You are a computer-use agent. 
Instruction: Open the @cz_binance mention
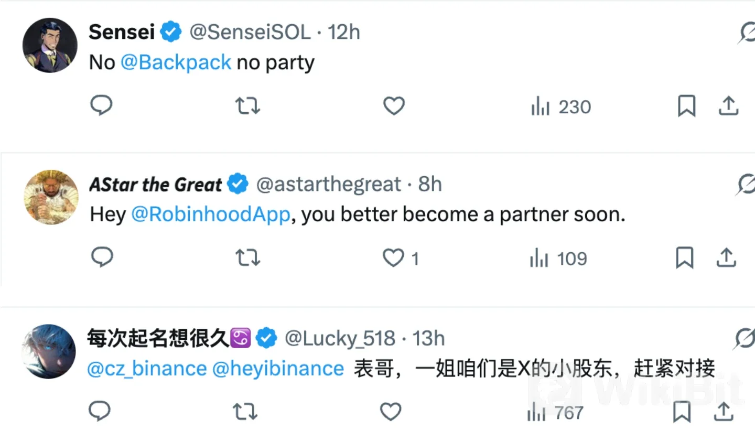147,368
